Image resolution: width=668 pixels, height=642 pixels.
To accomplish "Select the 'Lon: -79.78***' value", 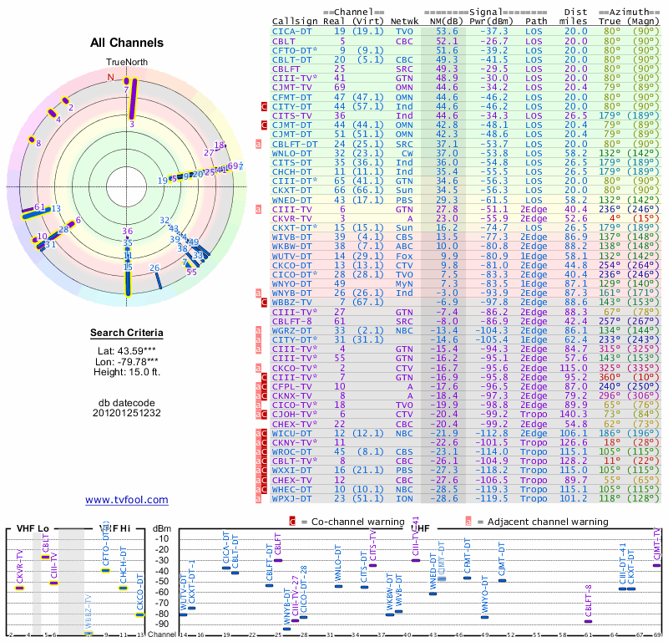I will pyautogui.click(x=127, y=362).
